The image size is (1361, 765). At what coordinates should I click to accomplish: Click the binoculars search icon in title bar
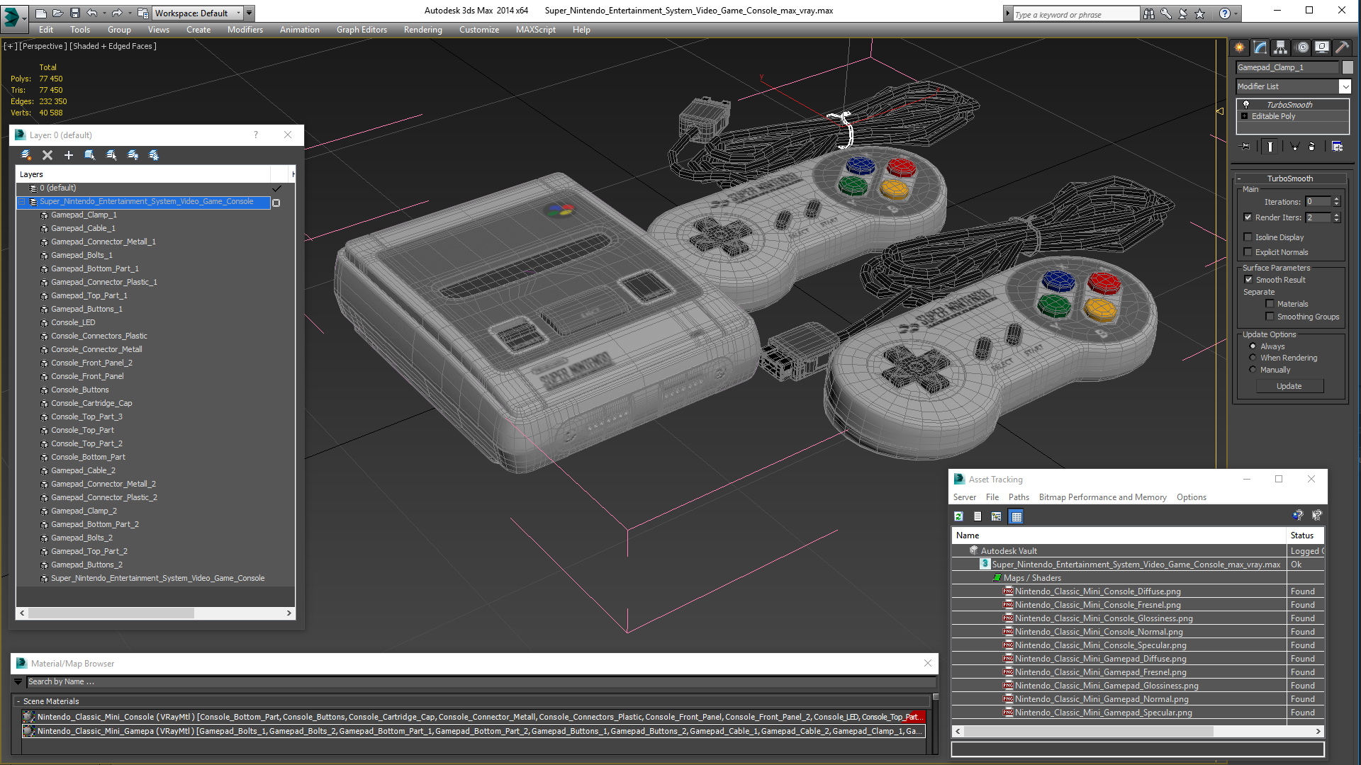tap(1149, 13)
